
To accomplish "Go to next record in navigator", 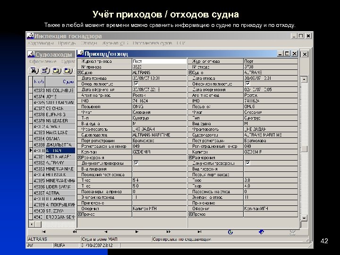I will coord(137,232).
